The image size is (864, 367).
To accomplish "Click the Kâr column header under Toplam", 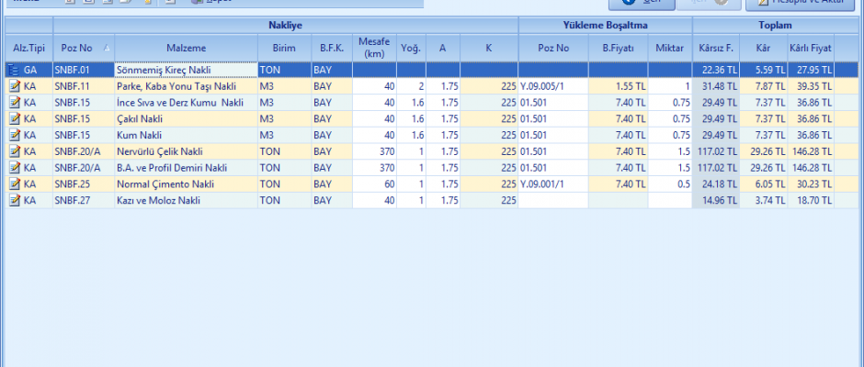I will click(x=764, y=48).
